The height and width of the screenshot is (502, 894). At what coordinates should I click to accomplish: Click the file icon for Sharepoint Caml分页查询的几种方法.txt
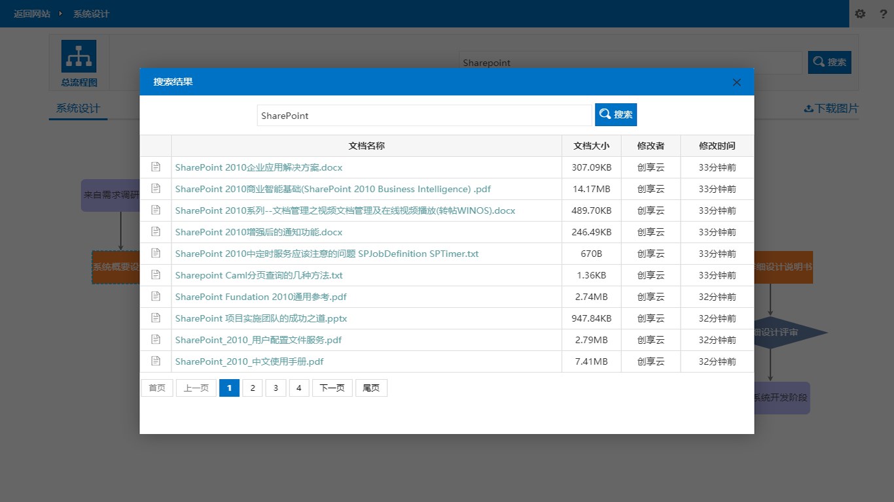click(x=156, y=275)
